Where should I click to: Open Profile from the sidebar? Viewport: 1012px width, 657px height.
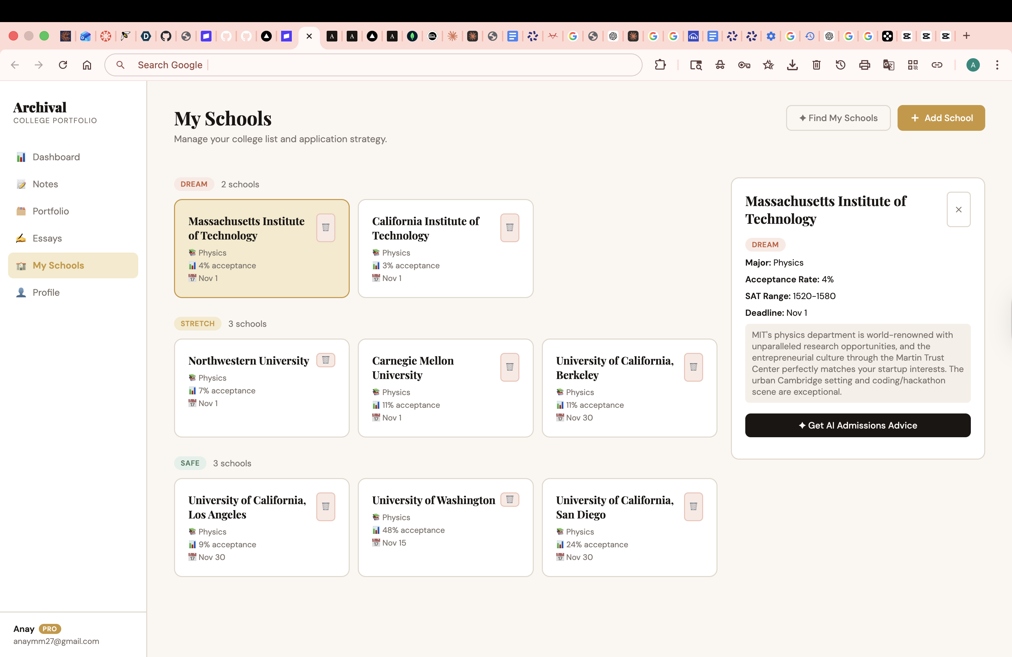(46, 292)
